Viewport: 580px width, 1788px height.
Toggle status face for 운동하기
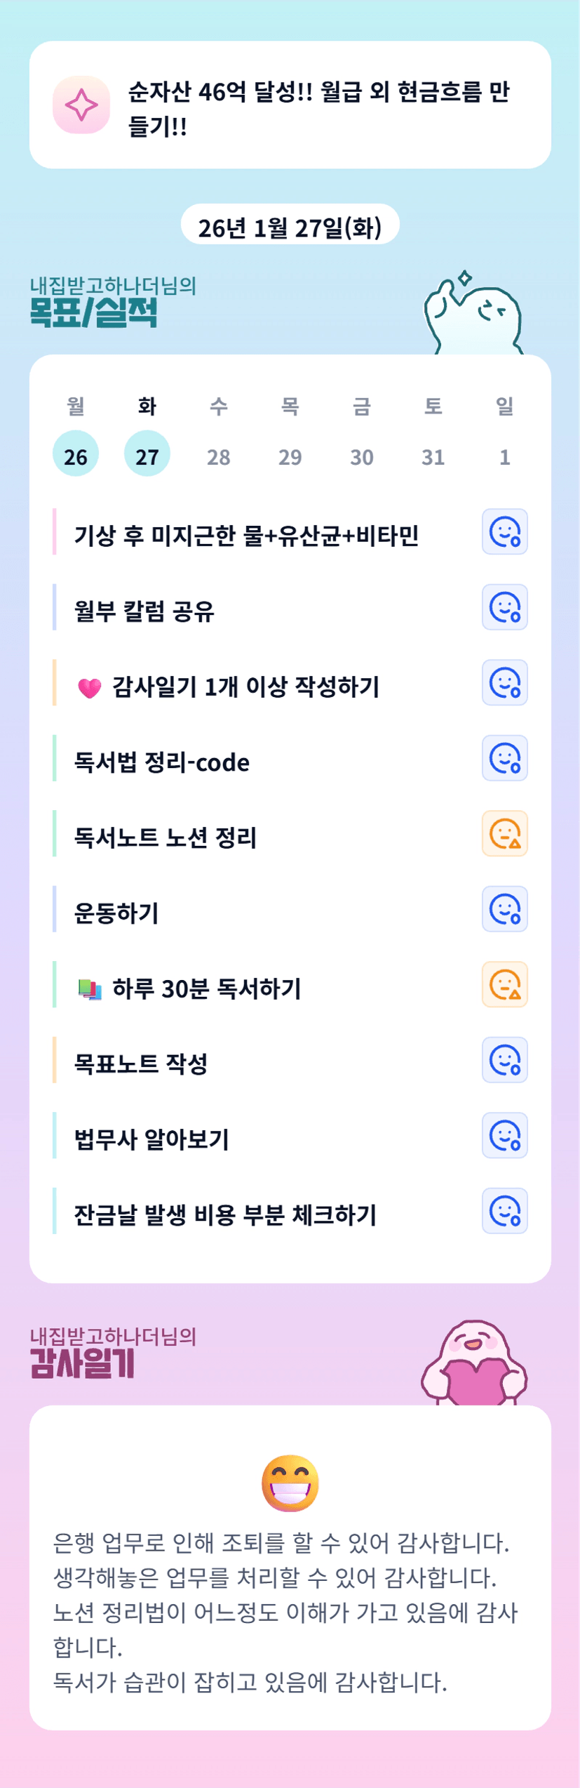504,909
